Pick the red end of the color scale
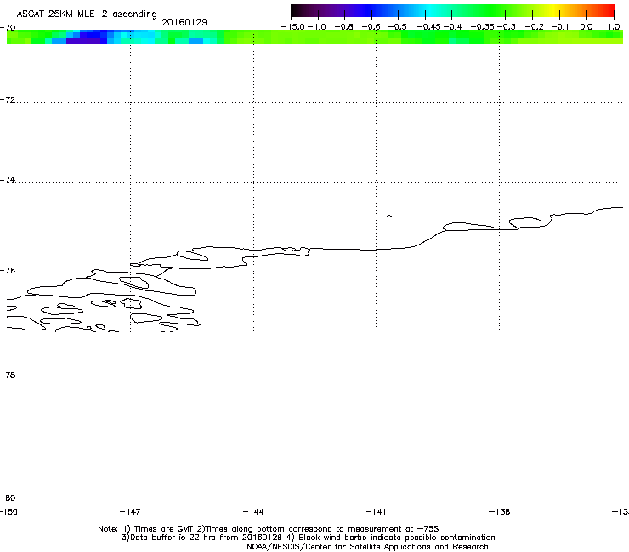 (609, 10)
